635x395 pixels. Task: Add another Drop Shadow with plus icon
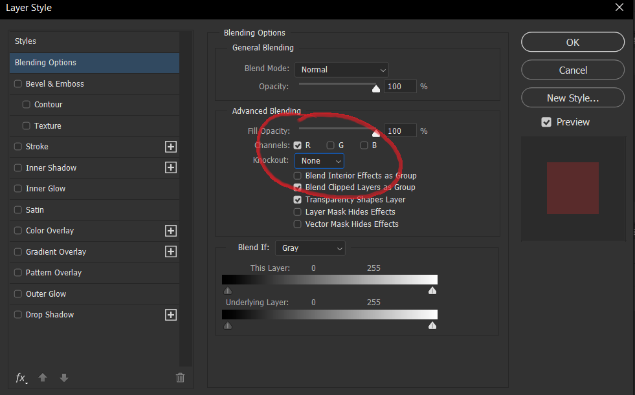(x=171, y=315)
